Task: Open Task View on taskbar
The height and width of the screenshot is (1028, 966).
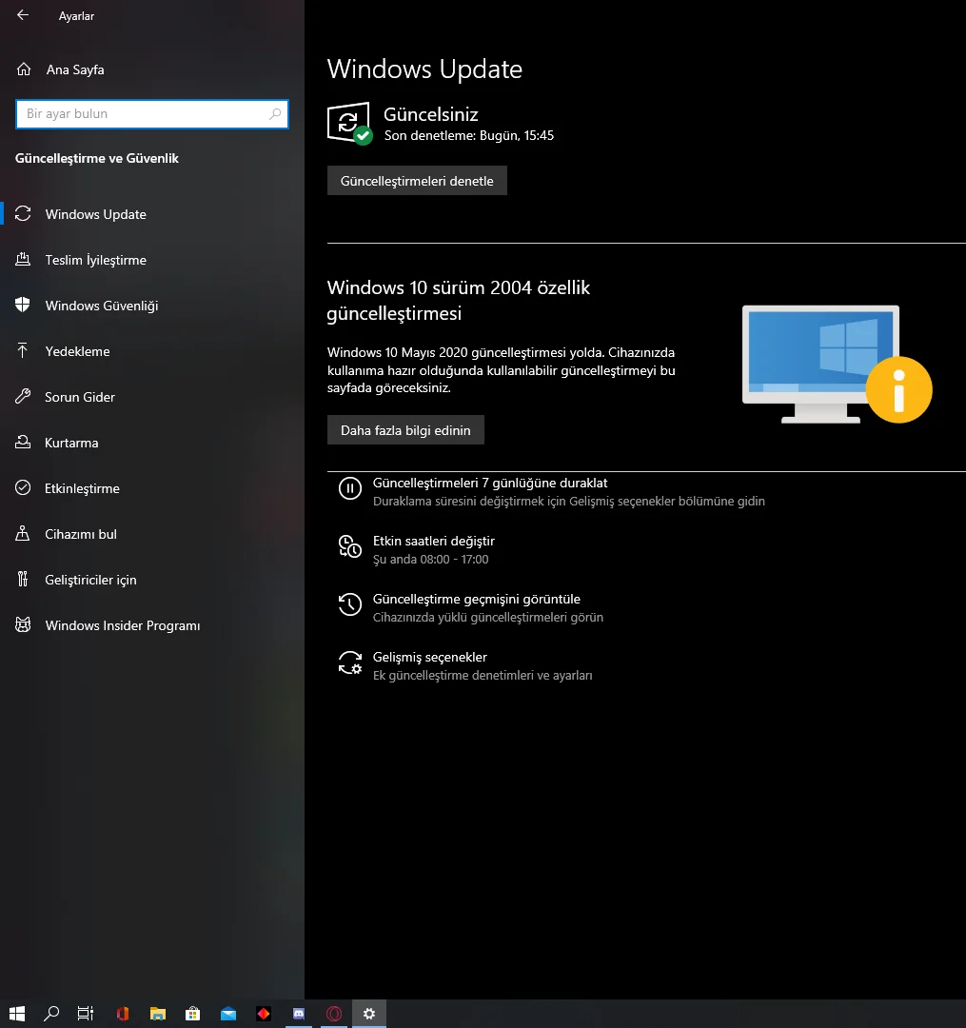Action: coord(86,1014)
